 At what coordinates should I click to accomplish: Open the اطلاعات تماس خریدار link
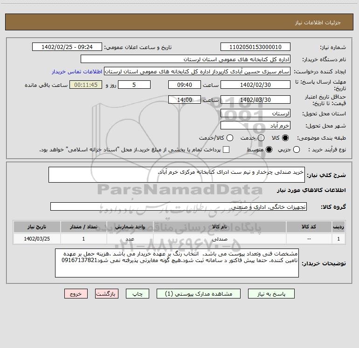pos(77,71)
